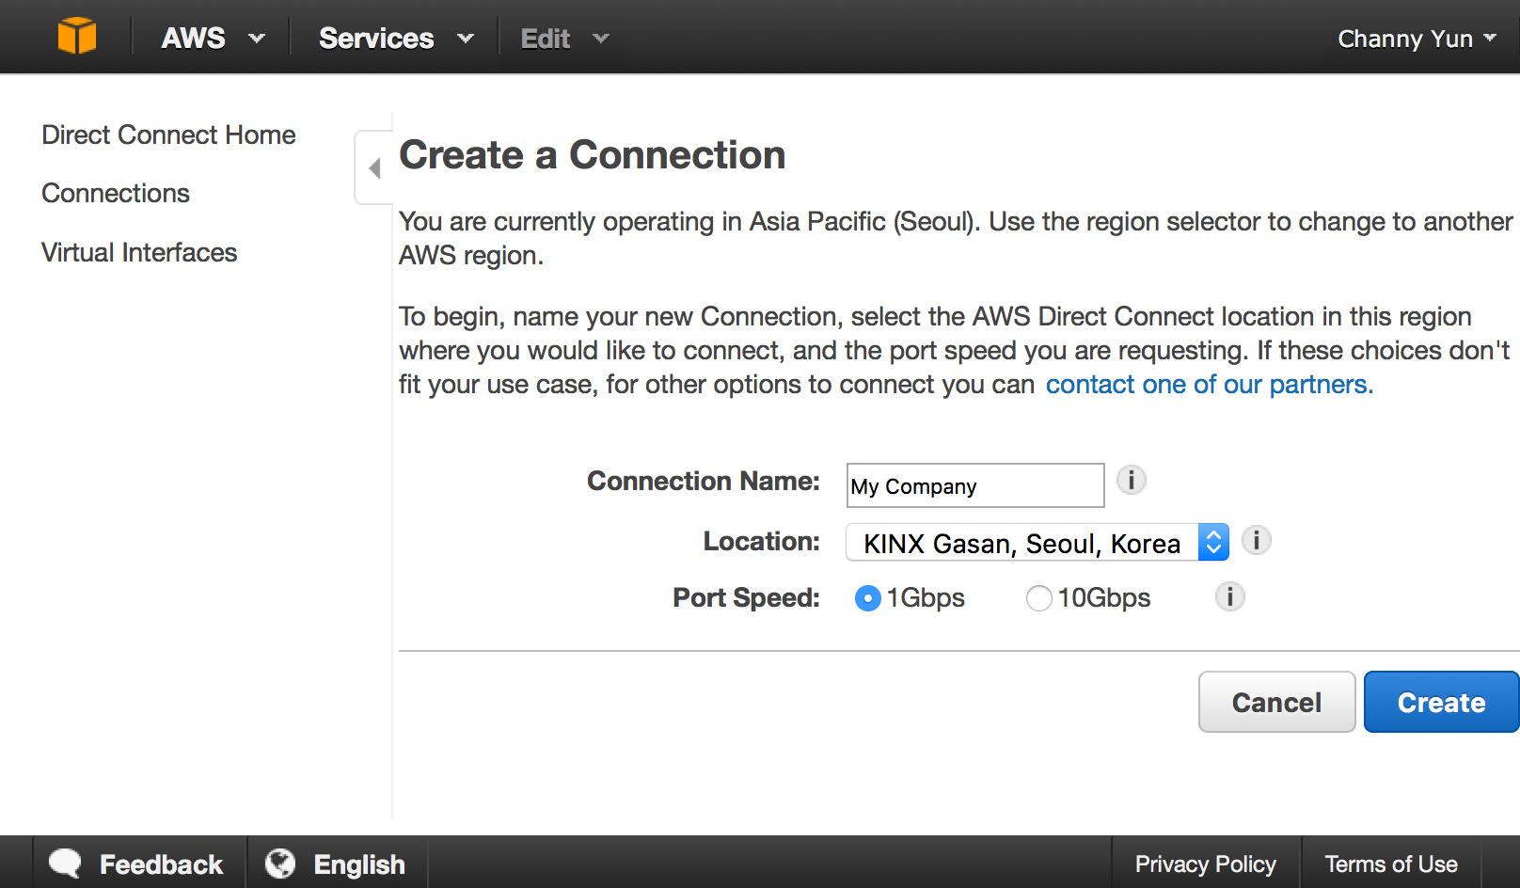Open the Edit dropdown menu
The height and width of the screenshot is (888, 1520).
coord(565,38)
